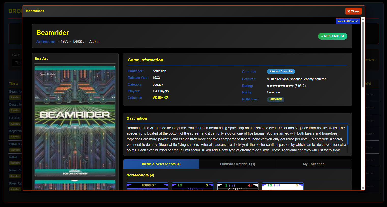Open the Publisher Materials tab
Image resolution: width=387 pixels, height=207 pixels.
237,164
